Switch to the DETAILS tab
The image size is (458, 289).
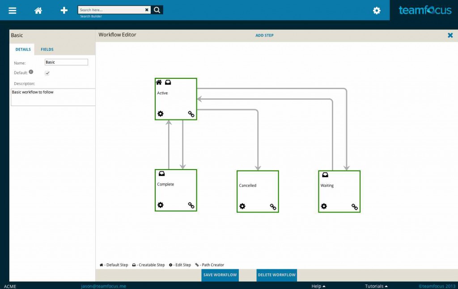point(23,49)
